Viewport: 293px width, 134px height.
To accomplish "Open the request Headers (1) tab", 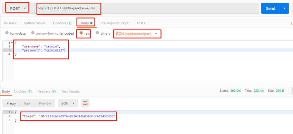I will tap(62, 23).
